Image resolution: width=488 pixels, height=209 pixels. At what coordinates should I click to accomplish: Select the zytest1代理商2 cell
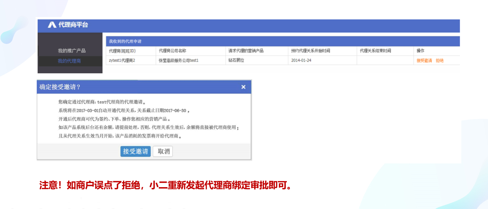click(x=131, y=60)
